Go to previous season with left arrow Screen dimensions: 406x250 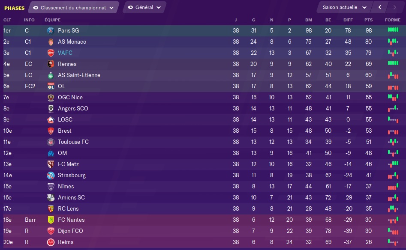pos(379,7)
